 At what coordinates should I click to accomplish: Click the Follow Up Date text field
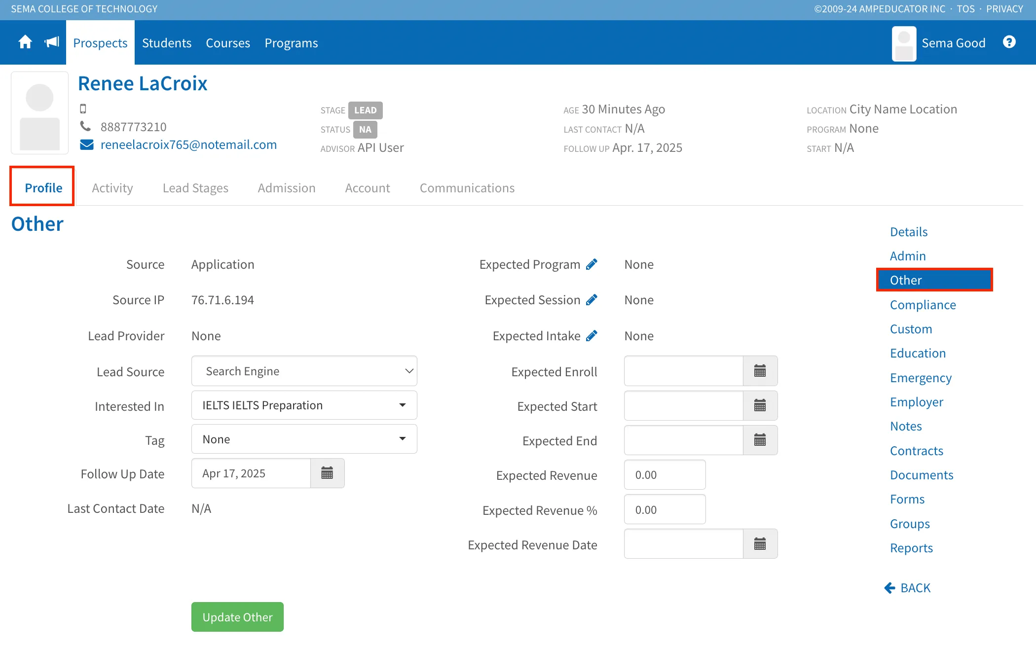[251, 473]
